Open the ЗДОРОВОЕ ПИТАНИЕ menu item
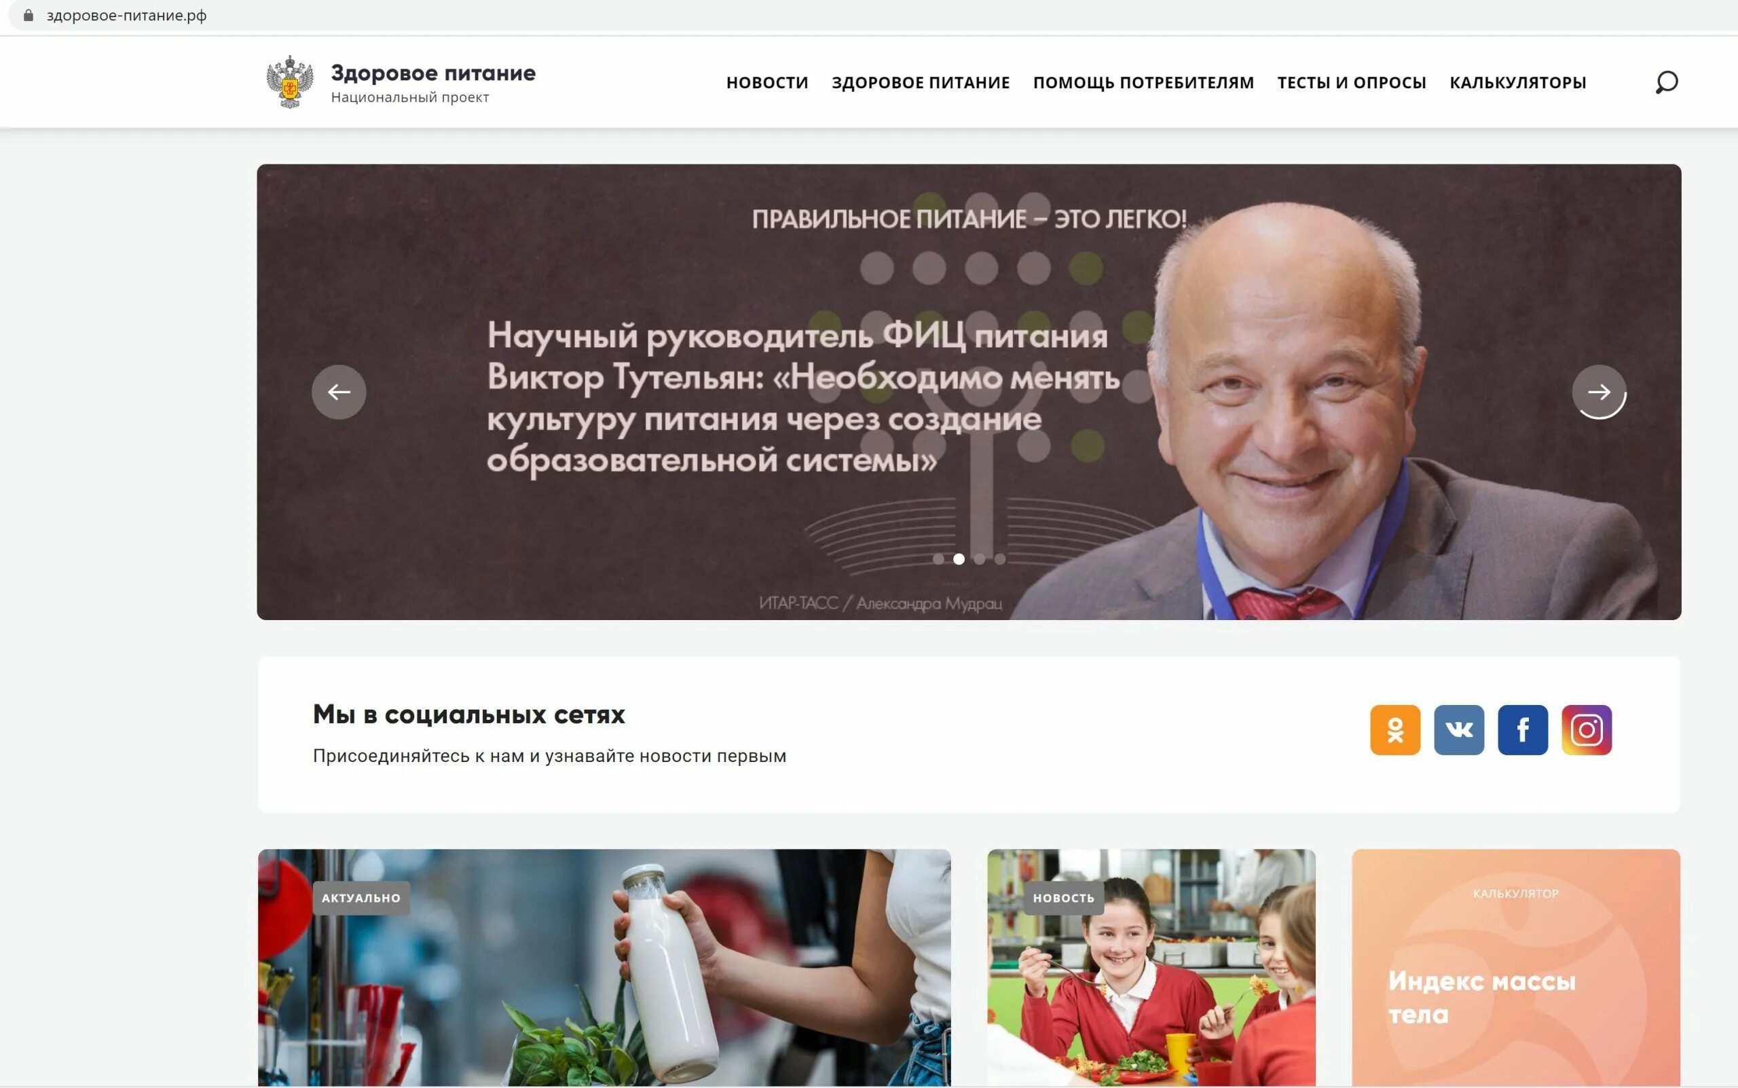This screenshot has width=1738, height=1088. (921, 83)
